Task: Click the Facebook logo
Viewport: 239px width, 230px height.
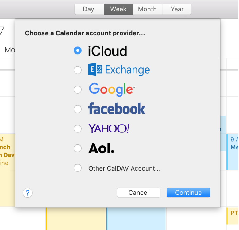Action: [117, 109]
